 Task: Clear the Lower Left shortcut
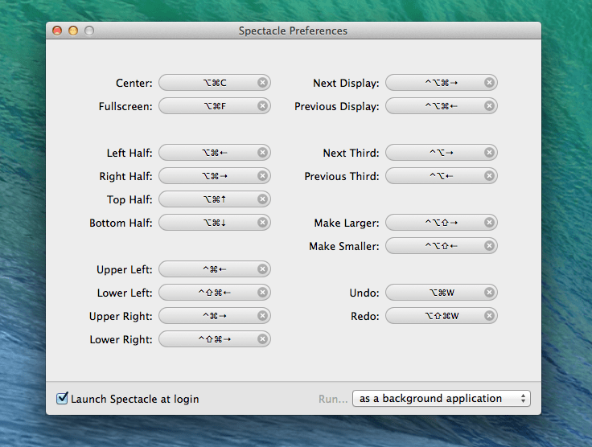point(262,293)
